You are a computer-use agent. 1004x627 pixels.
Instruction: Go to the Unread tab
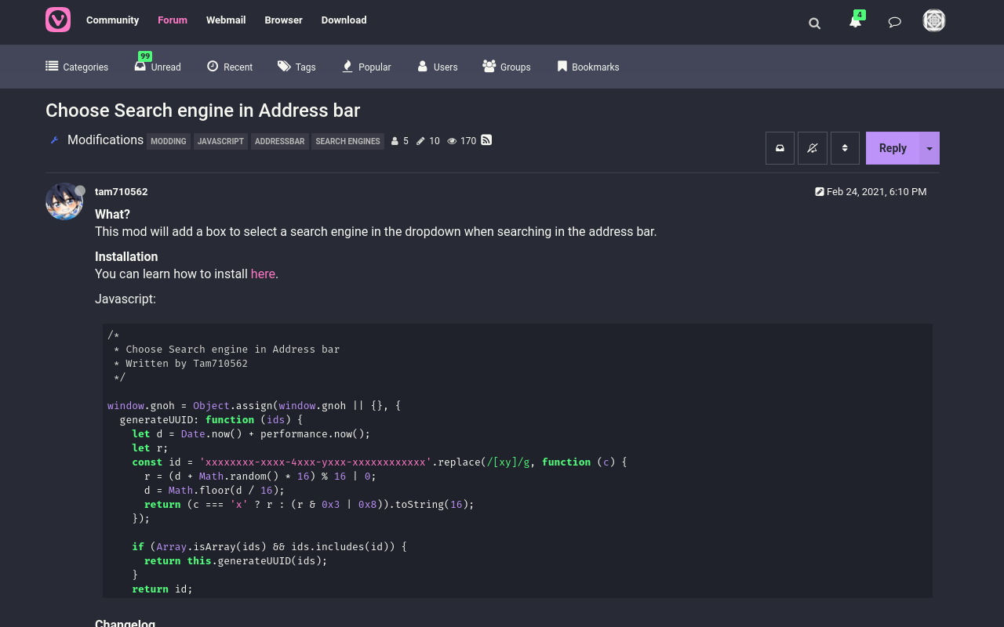(x=158, y=67)
